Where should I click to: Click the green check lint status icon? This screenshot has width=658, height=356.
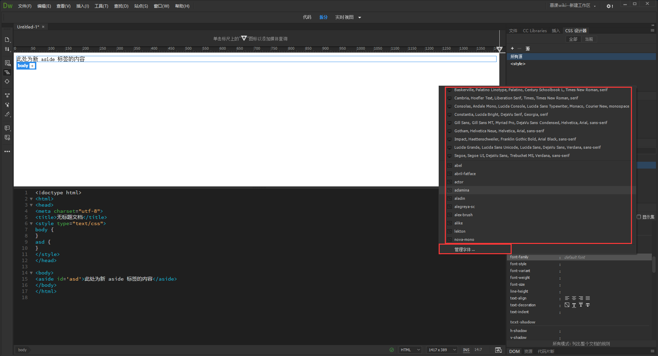click(392, 350)
